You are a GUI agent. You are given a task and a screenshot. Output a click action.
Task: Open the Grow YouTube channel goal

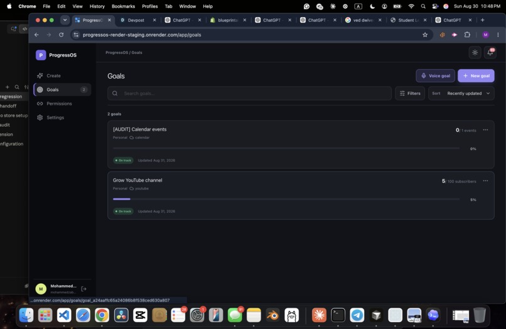click(x=301, y=195)
